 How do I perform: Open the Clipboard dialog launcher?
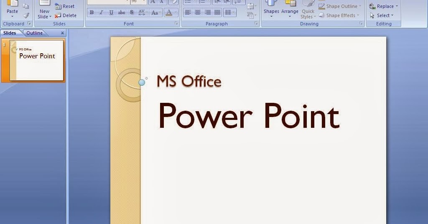29,24
